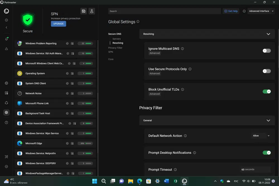This screenshot has height=186, width=279.
Task: Click info icon next to Global Settings
Action: point(138,22)
